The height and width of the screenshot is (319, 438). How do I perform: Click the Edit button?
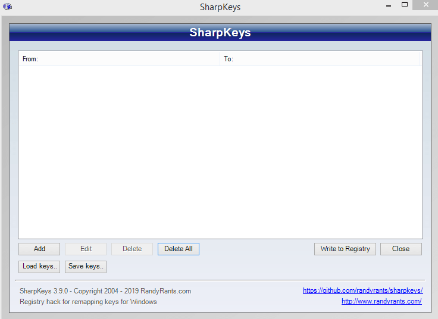tap(86, 249)
